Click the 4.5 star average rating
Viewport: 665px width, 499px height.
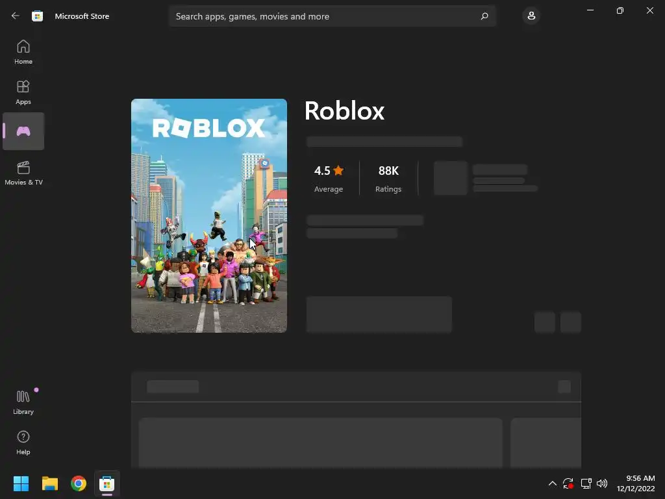pos(329,179)
